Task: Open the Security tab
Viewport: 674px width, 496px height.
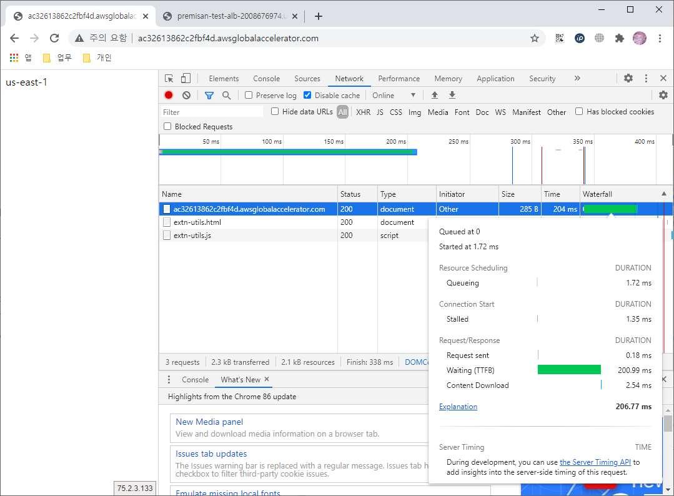Action: (542, 79)
